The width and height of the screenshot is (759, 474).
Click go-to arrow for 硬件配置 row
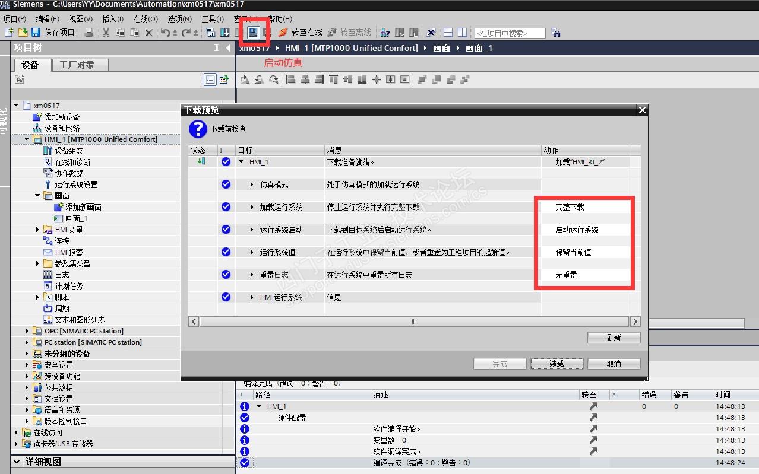593,418
